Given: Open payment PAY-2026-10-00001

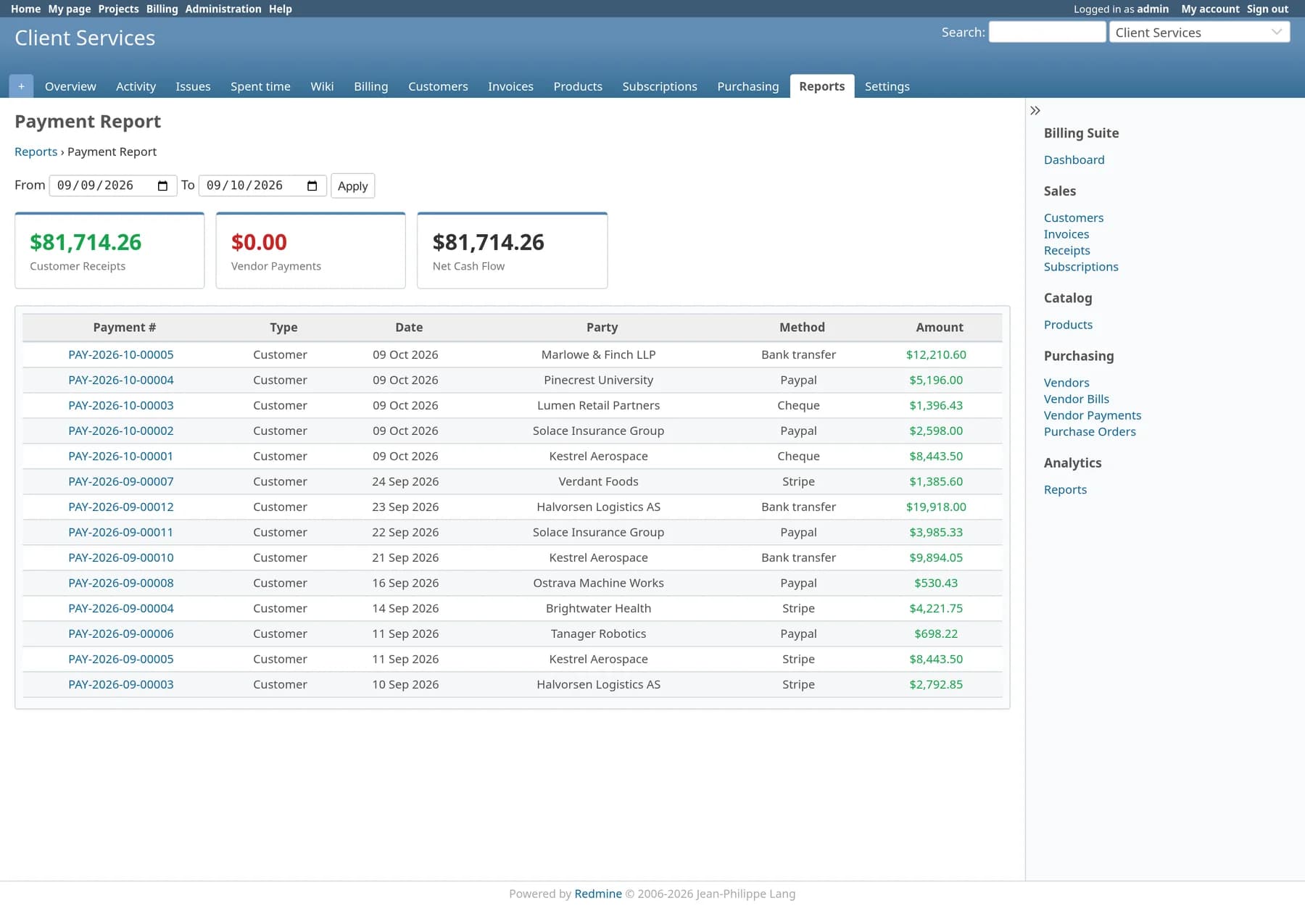Looking at the screenshot, I should pyautogui.click(x=120, y=456).
